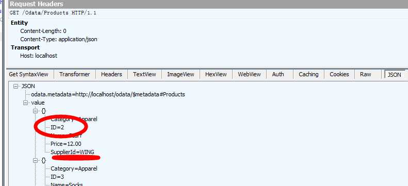Image resolution: width=408 pixels, height=186 pixels.
Task: Switch to the HexView tab
Action: click(x=216, y=74)
